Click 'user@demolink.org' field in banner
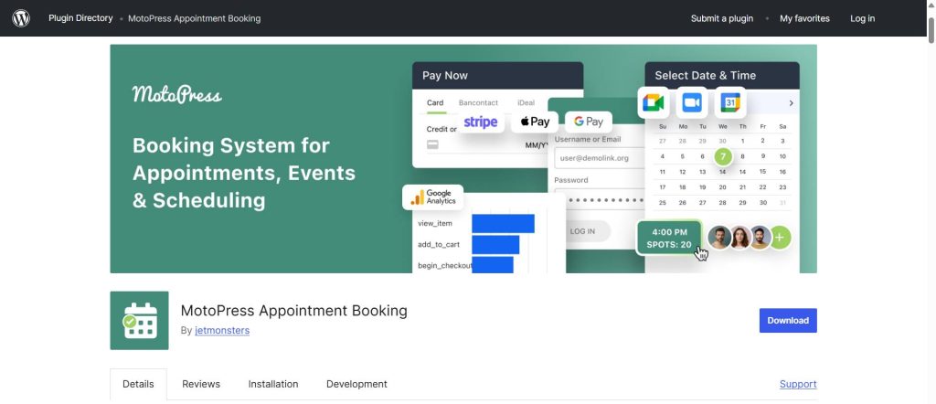This screenshot has width=936, height=404. pos(600,158)
